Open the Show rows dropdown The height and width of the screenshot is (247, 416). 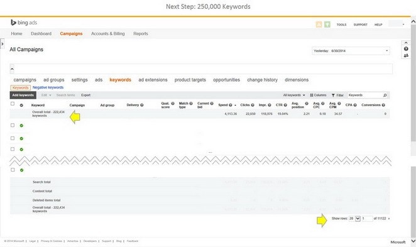(358, 219)
